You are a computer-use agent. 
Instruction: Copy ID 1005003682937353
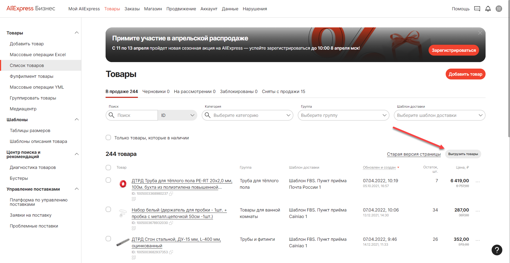pyautogui.click(x=171, y=252)
